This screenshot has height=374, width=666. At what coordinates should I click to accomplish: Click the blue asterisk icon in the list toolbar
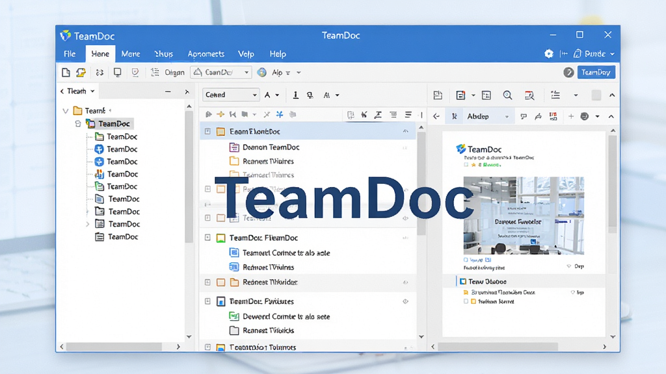click(280, 114)
